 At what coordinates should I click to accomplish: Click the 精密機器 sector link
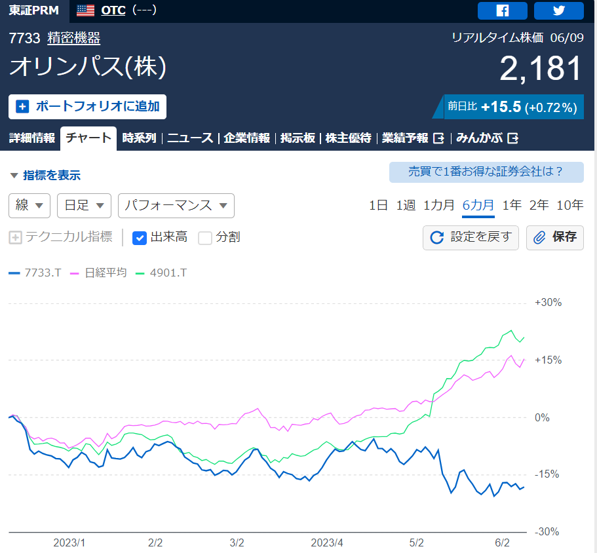tap(73, 39)
